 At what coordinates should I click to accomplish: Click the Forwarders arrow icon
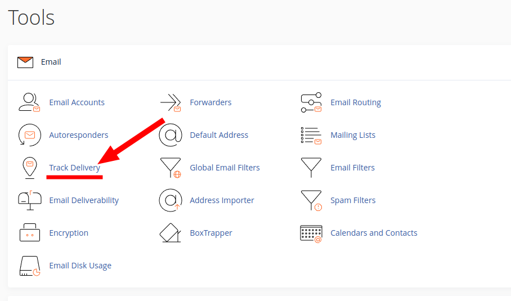pyautogui.click(x=171, y=102)
